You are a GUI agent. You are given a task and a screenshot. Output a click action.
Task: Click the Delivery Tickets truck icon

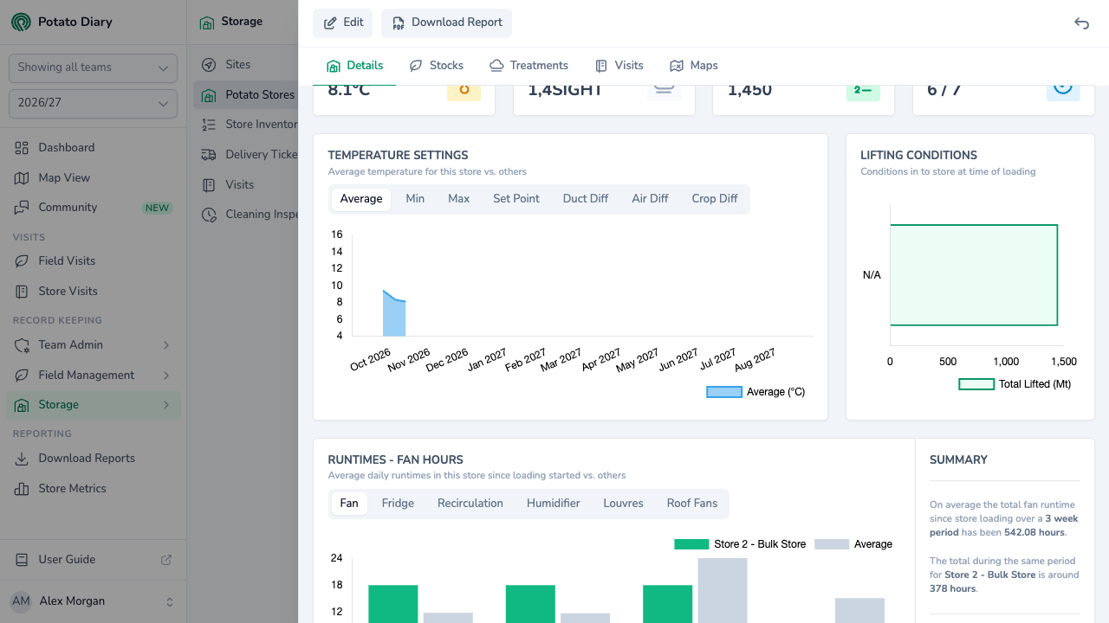209,155
